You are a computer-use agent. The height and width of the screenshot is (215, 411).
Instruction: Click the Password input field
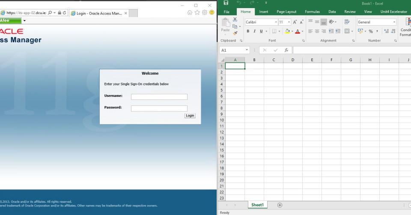(x=159, y=108)
